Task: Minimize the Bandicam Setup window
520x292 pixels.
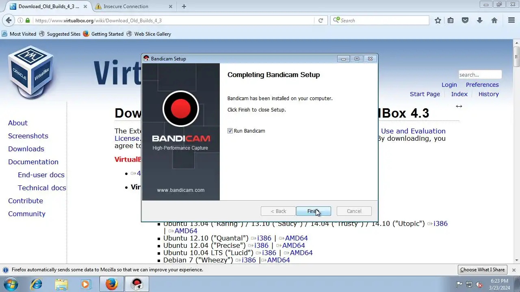Action: [343, 59]
